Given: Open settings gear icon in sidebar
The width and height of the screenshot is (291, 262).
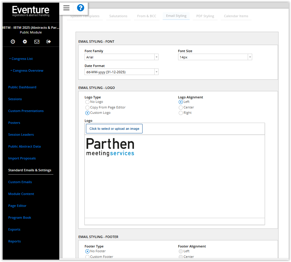Looking at the screenshot, I should point(25,41).
